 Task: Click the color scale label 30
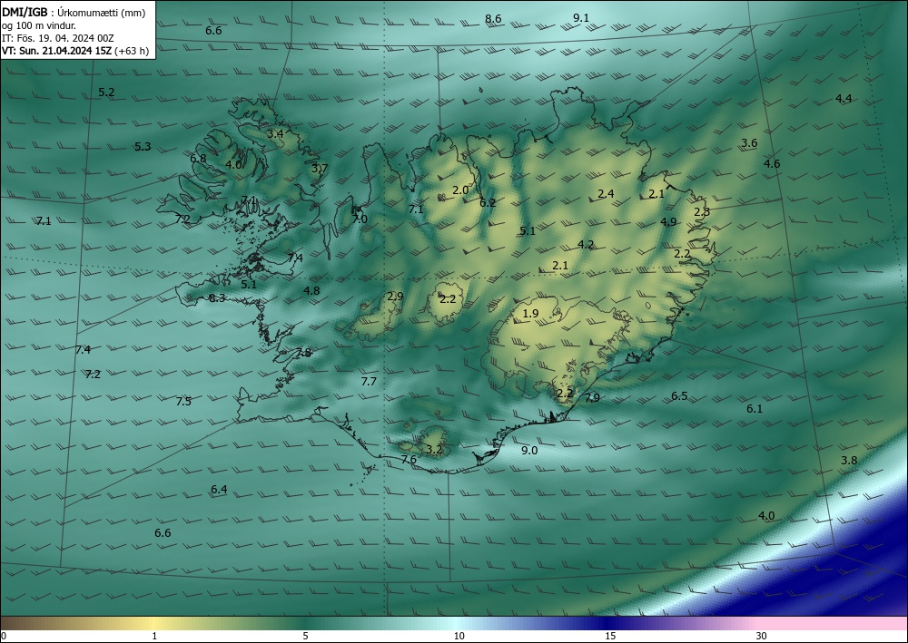click(x=762, y=636)
